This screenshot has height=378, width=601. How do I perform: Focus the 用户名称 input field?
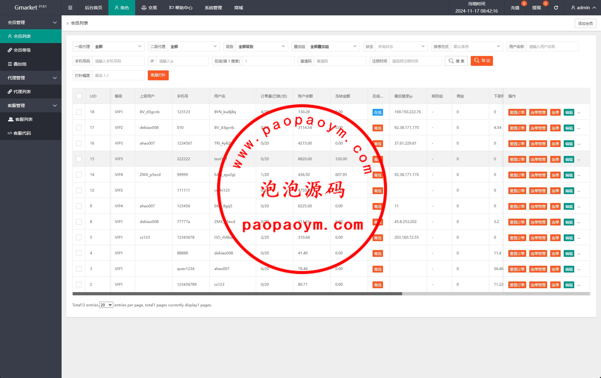point(553,46)
